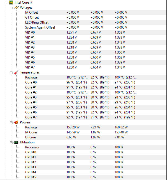
Task: Select the CPU #3 utilization row
Action: [x=95, y=167]
